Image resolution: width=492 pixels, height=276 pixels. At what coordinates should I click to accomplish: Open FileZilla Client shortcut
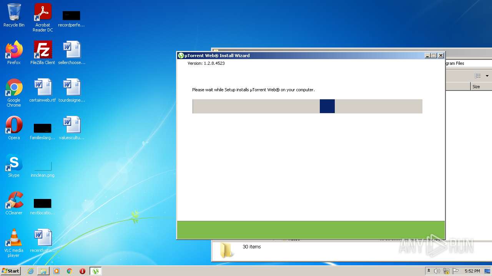coord(43,53)
